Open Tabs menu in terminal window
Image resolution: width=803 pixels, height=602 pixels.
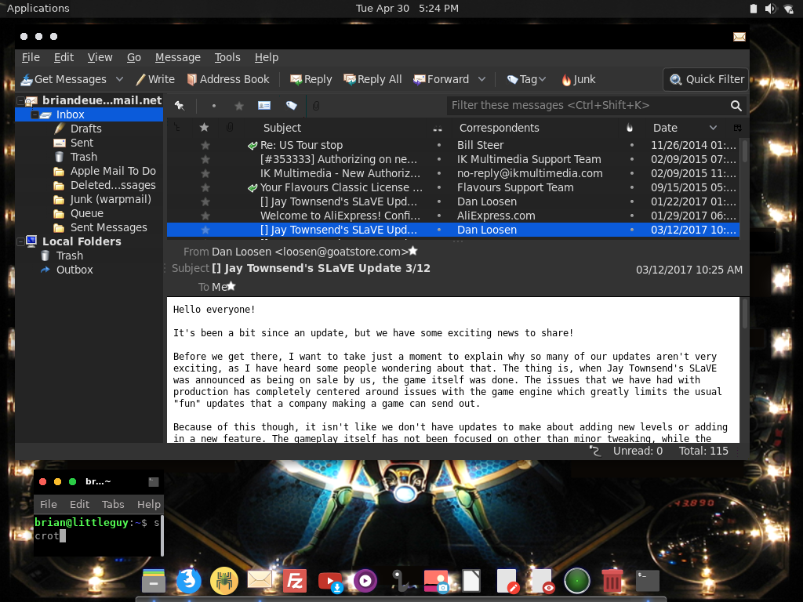click(x=113, y=504)
